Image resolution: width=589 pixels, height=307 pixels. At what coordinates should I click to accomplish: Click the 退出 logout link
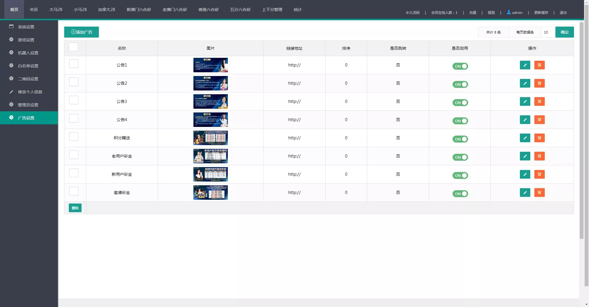(563, 13)
